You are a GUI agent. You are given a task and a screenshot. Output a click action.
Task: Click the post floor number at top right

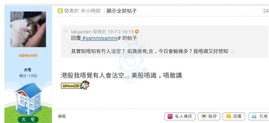[266, 11]
